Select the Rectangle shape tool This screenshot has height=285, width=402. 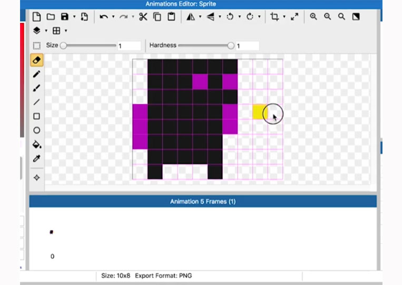pyautogui.click(x=37, y=116)
